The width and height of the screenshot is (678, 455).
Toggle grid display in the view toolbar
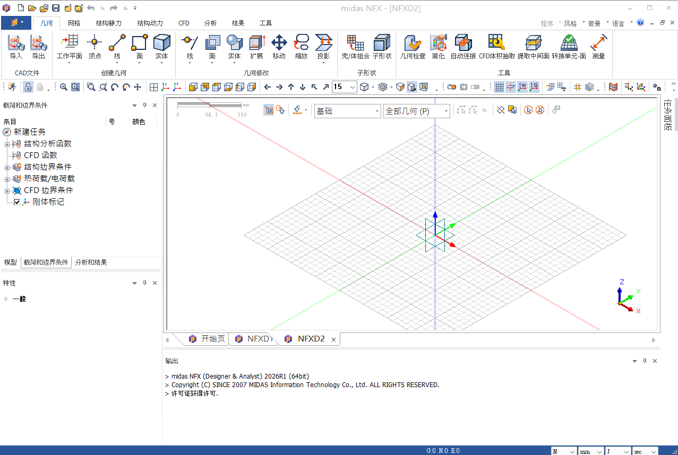pyautogui.click(x=499, y=87)
